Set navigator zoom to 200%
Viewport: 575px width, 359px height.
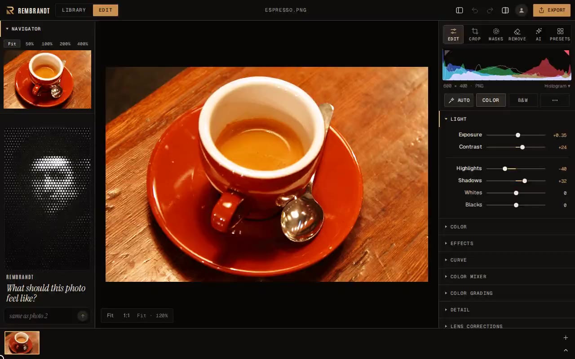pos(65,44)
